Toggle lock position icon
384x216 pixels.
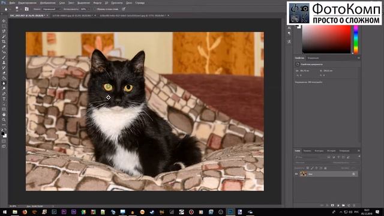[317, 168]
